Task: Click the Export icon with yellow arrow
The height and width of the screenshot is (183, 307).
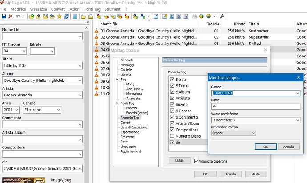Action: pyautogui.click(x=165, y=16)
